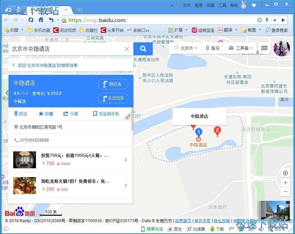Click the 百度首页 footer link
295x234 pixels.
click(183, 221)
